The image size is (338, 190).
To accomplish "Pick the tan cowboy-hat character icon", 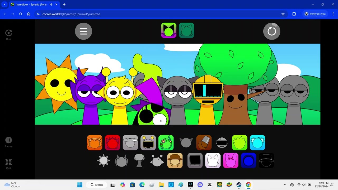I will pyautogui.click(x=175, y=160).
